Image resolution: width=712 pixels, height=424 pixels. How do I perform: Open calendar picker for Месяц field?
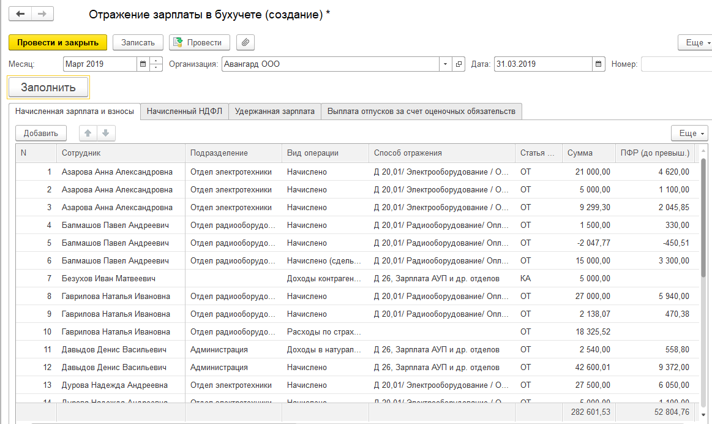click(143, 64)
